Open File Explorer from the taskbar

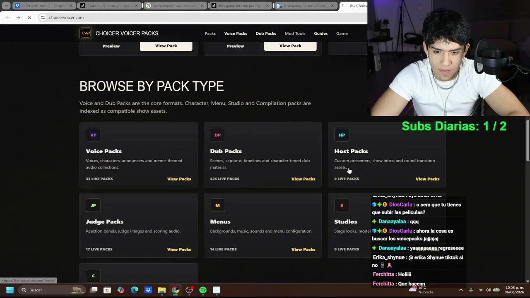162,290
